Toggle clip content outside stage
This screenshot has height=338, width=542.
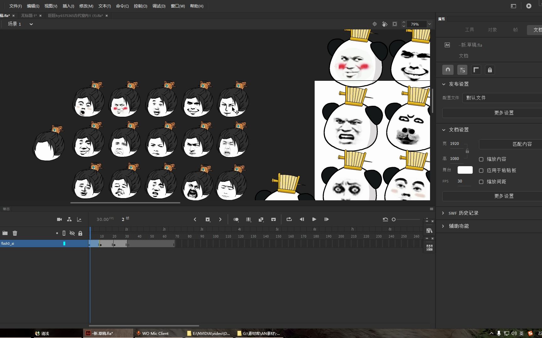tap(395, 24)
